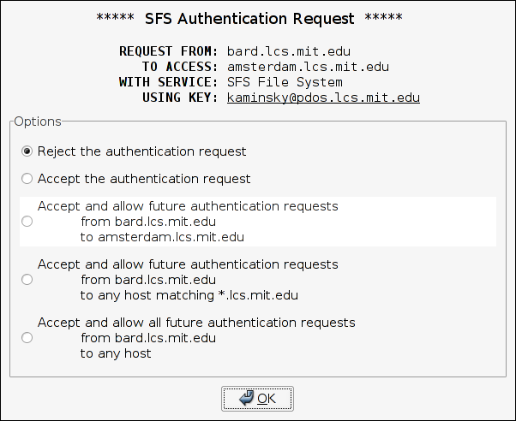Open the kaminsky@pdos.lcs.mit.edu key link

pyautogui.click(x=323, y=98)
